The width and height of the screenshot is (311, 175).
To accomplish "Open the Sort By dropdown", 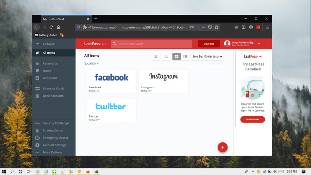I will click(207, 56).
